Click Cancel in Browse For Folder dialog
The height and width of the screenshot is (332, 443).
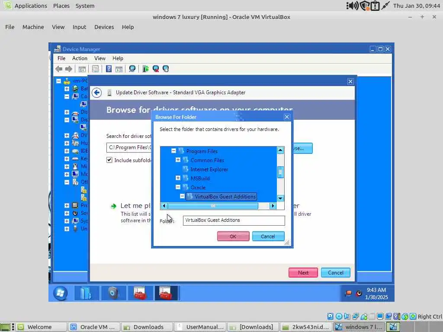pos(268,236)
